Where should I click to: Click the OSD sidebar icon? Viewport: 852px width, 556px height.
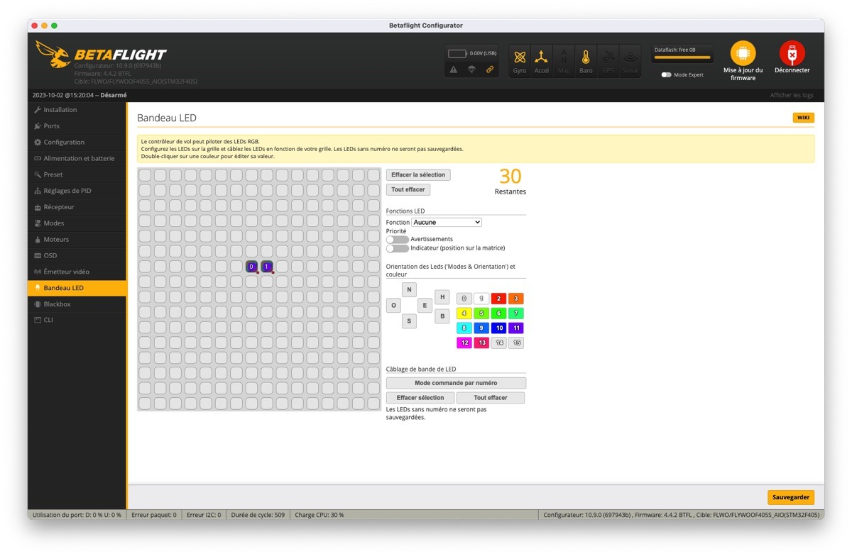click(x=38, y=255)
